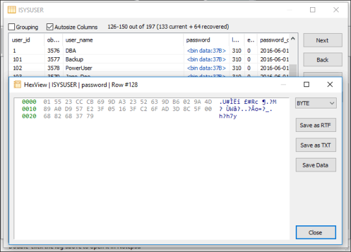Click hex offset 0020 row label
Viewport: 351px width, 252px height.
[x=29, y=116]
